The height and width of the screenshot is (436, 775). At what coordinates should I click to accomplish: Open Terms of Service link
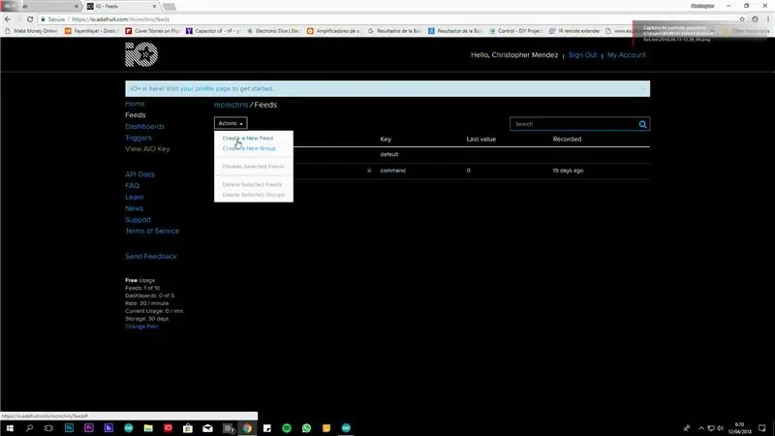[x=152, y=231]
